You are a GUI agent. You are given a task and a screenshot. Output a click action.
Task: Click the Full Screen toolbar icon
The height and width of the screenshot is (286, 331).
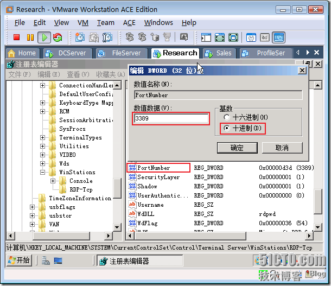[233, 37]
